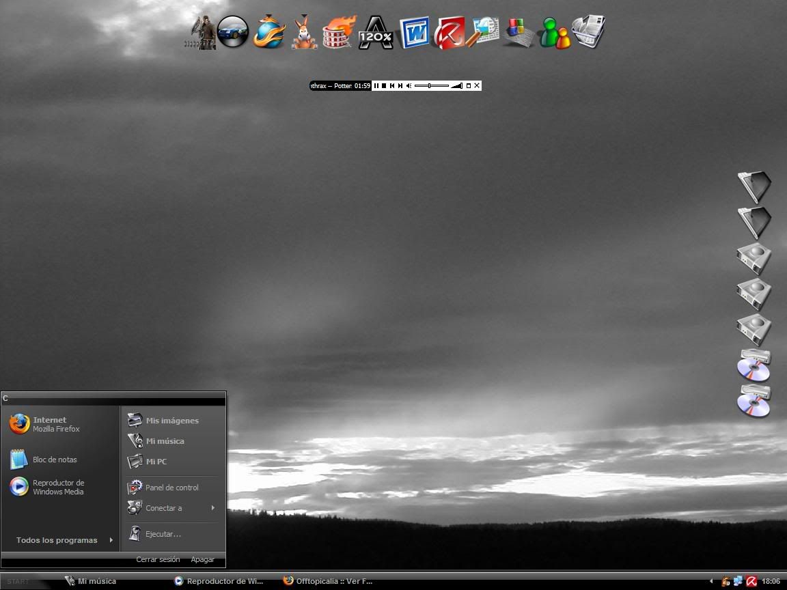Click the 18:06 taskbar clock

[771, 582]
